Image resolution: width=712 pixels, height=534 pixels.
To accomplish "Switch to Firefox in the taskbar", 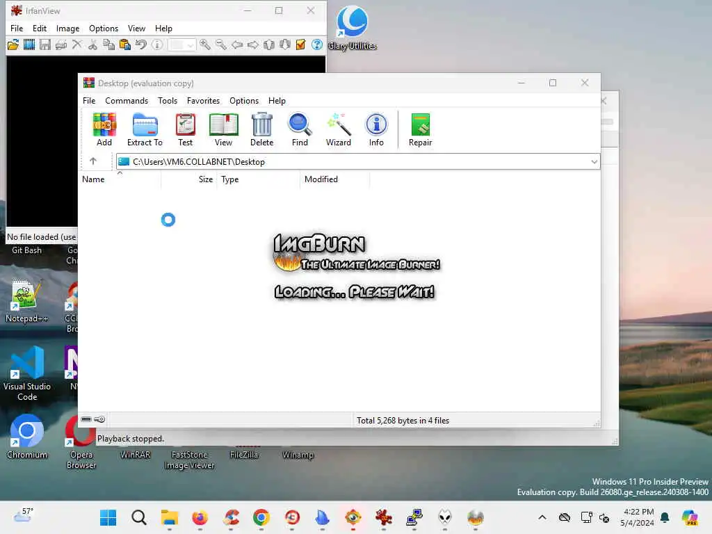I will (x=200, y=517).
